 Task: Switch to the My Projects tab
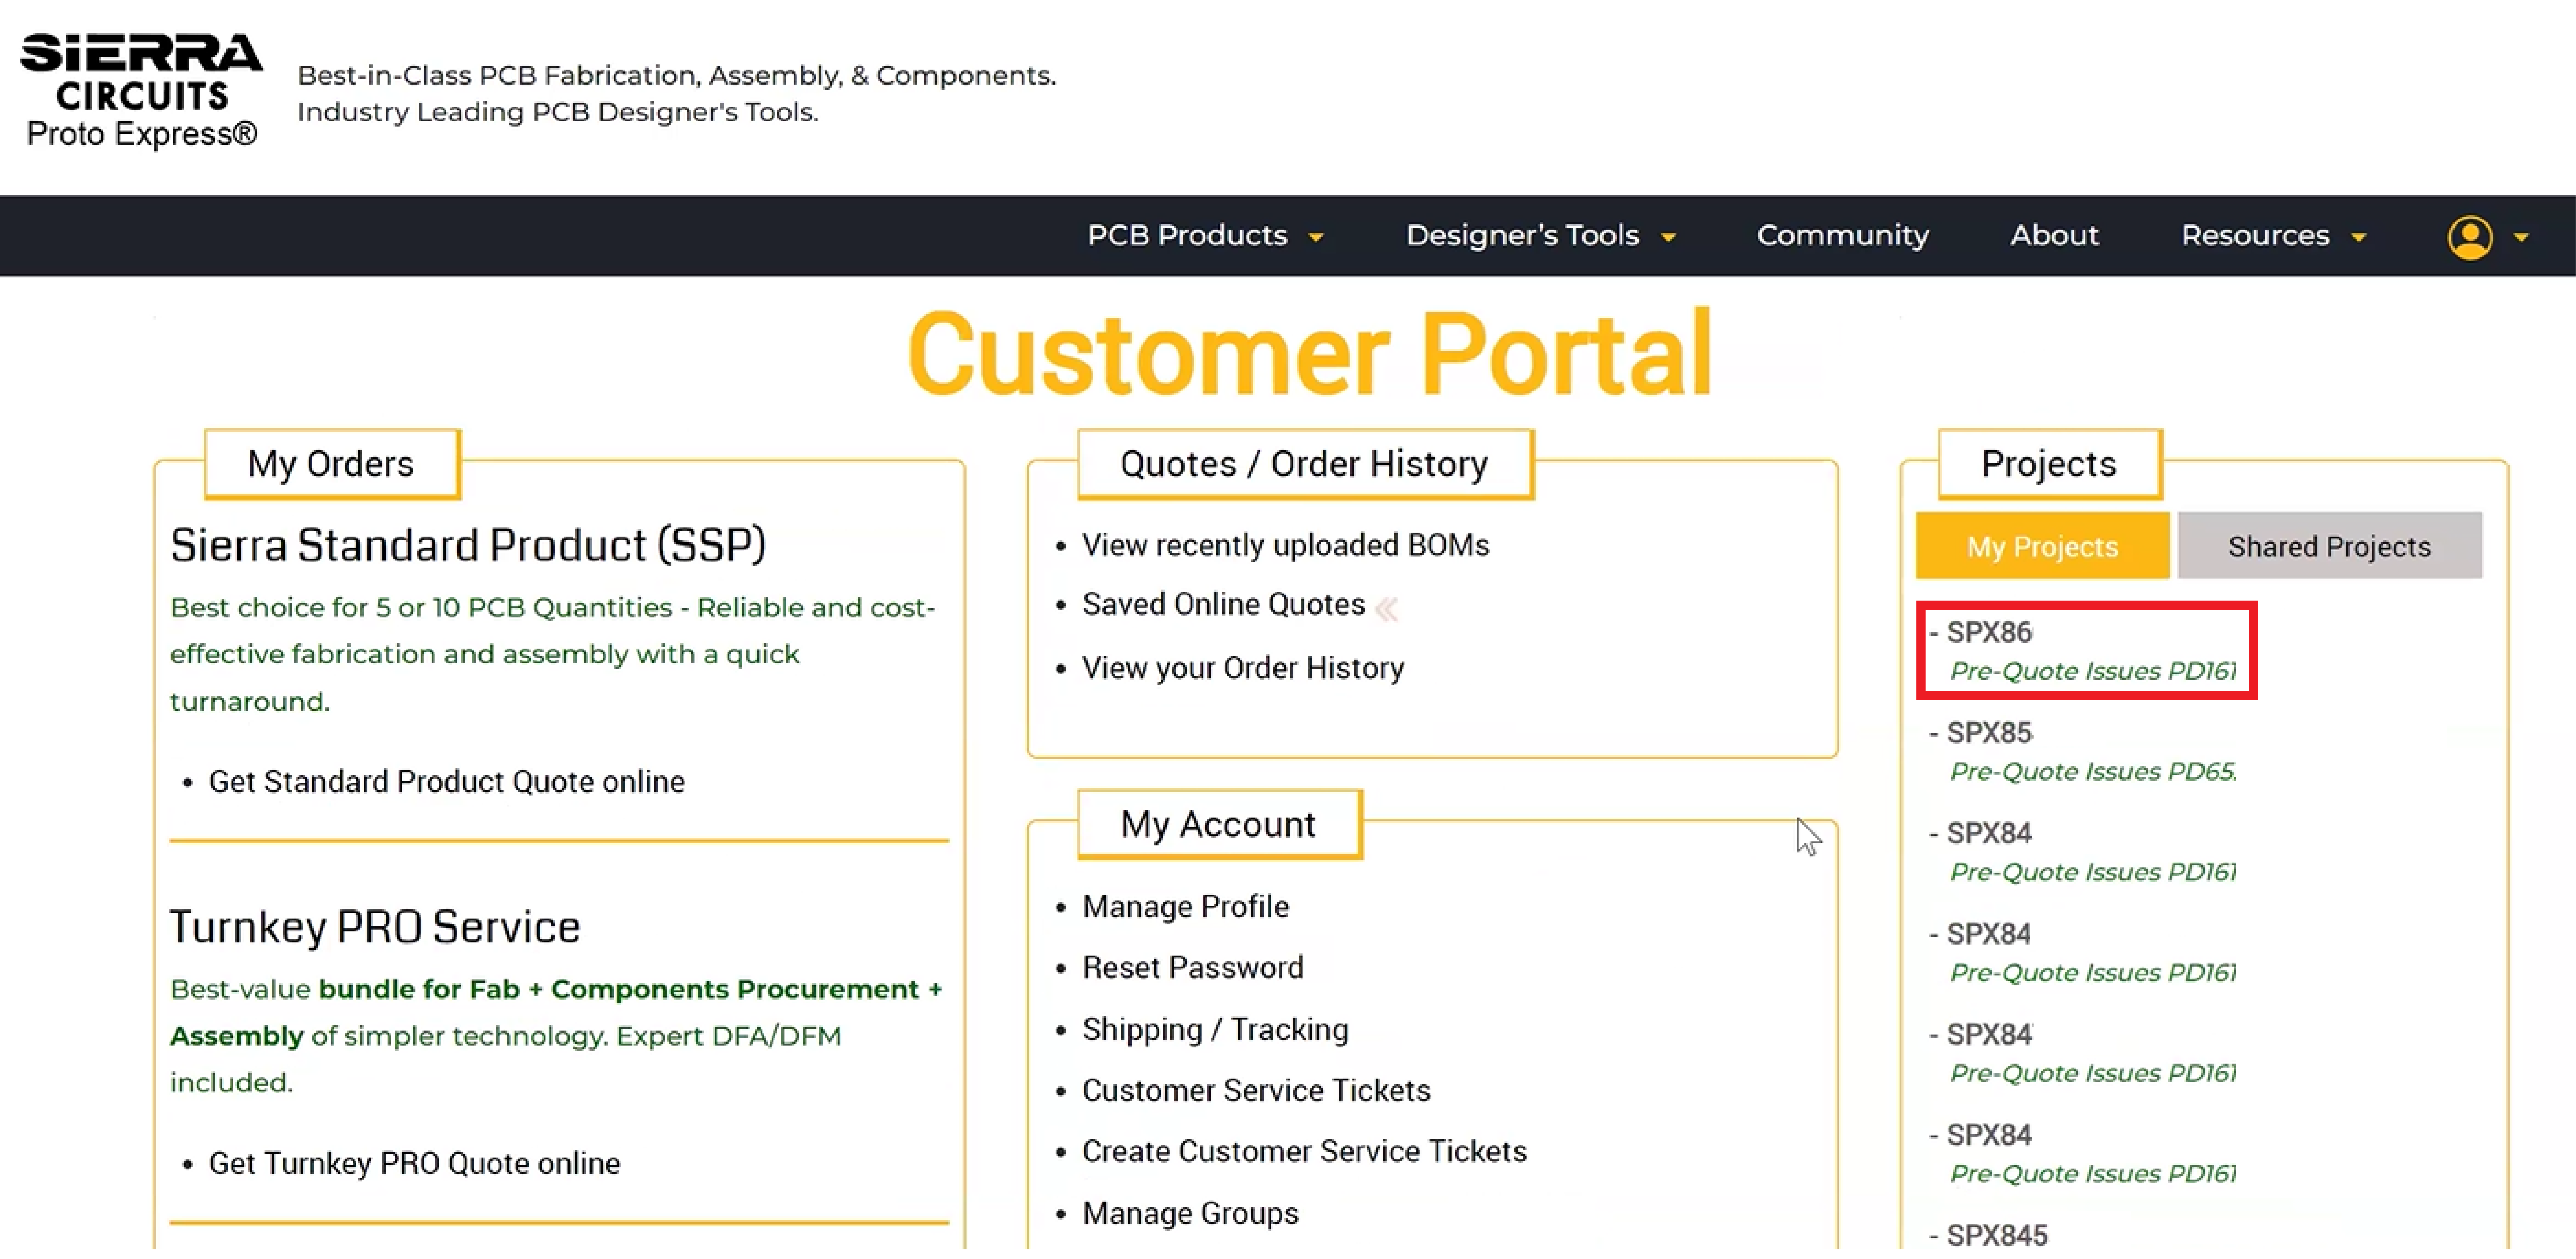tap(2042, 546)
